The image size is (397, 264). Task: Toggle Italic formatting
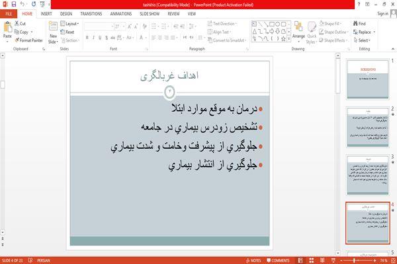point(94,38)
